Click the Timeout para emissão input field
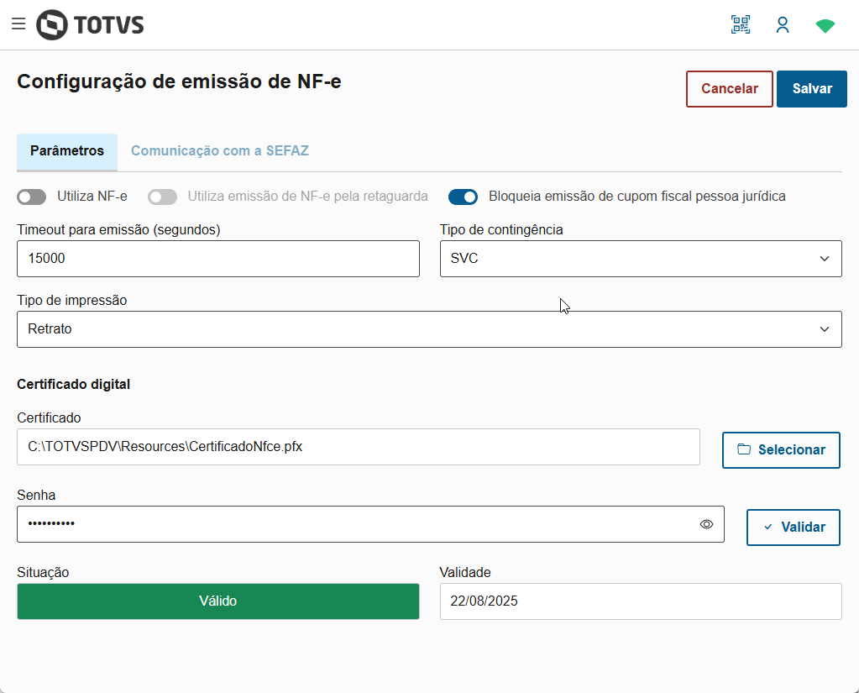 [217, 259]
